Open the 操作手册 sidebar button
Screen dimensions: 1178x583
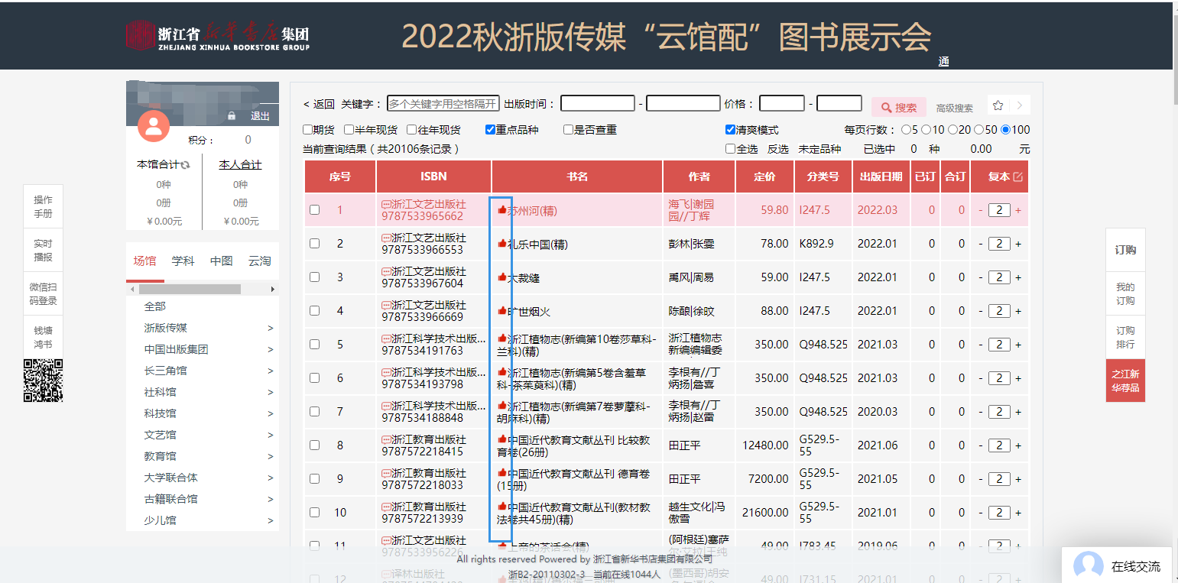(x=43, y=206)
